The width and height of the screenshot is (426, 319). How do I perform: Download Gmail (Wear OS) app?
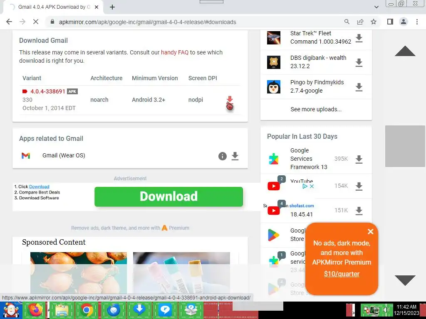[x=235, y=156]
